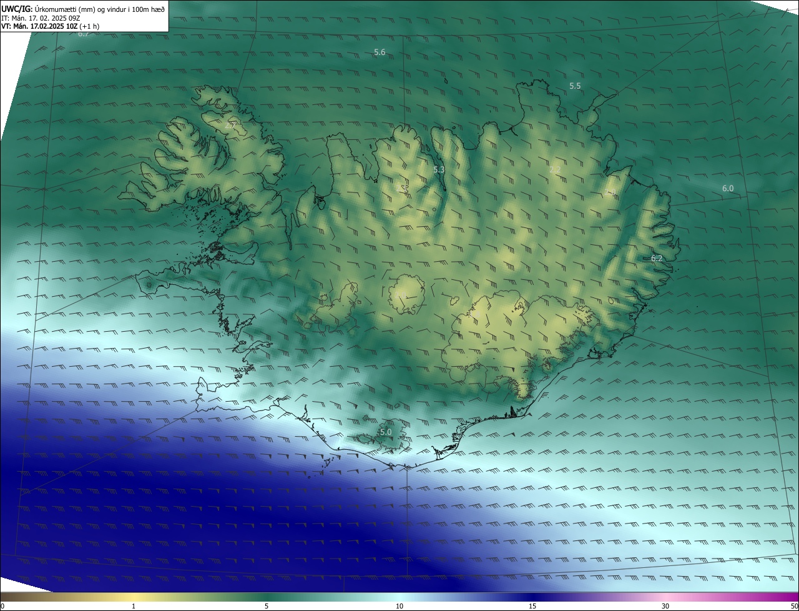Click the '1' tick on the color scale
Image resolution: width=799 pixels, height=611 pixels.
click(x=134, y=606)
